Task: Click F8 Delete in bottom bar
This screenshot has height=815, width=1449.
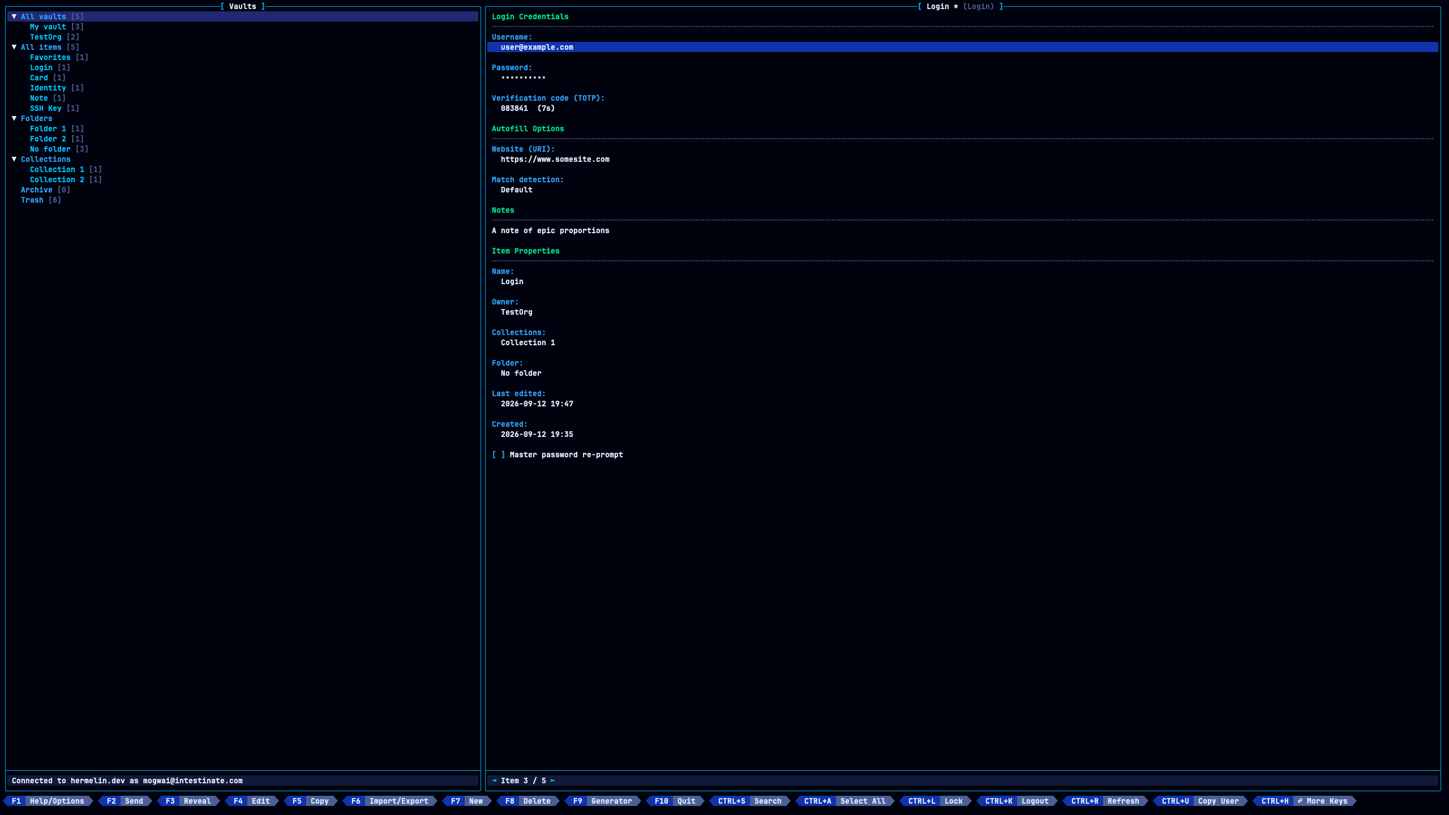Action: pyautogui.click(x=528, y=801)
